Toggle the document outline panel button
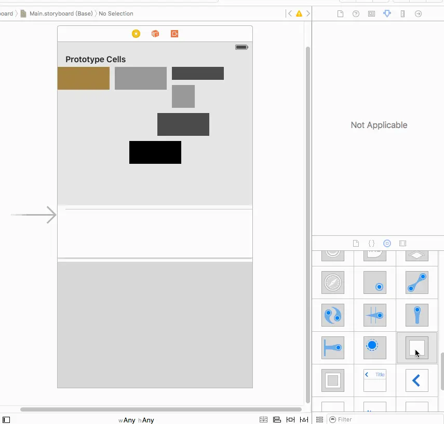Image resolution: width=444 pixels, height=424 pixels. point(6,420)
